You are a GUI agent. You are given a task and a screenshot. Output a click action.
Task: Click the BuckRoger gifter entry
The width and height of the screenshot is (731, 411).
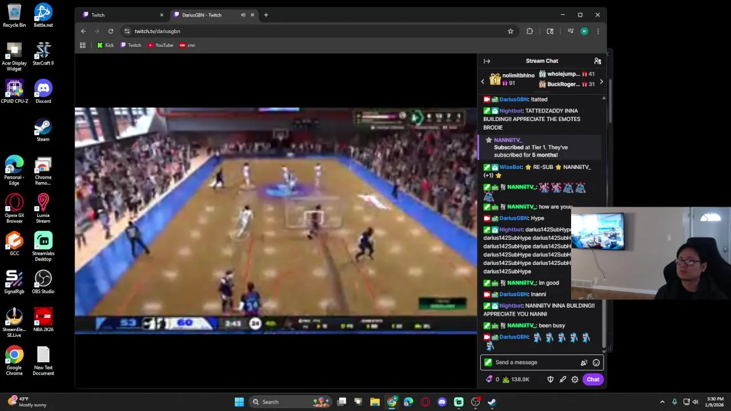pos(567,84)
